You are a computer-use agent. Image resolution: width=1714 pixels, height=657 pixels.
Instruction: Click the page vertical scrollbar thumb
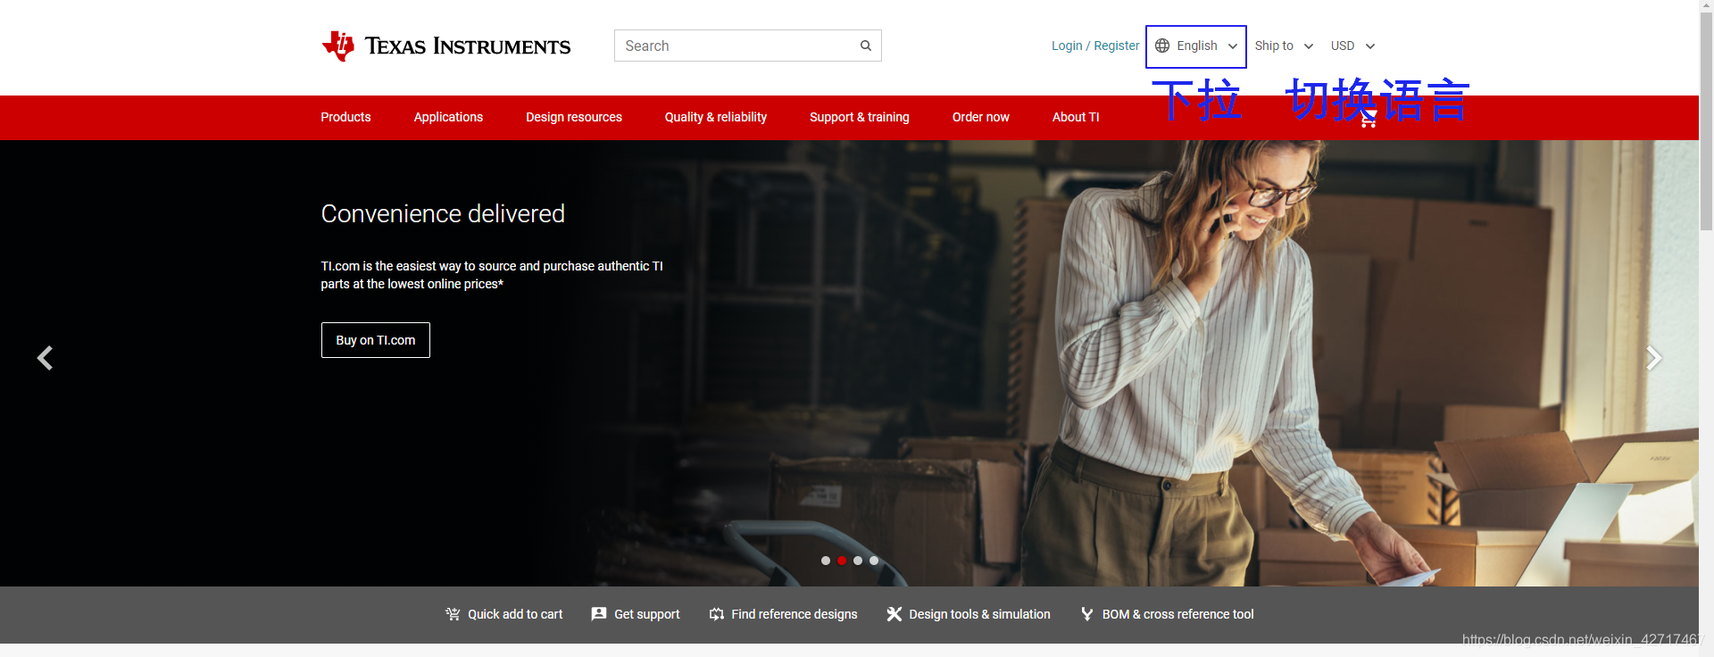[x=1706, y=121]
